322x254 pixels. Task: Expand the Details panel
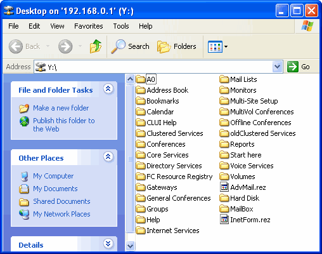point(108,244)
